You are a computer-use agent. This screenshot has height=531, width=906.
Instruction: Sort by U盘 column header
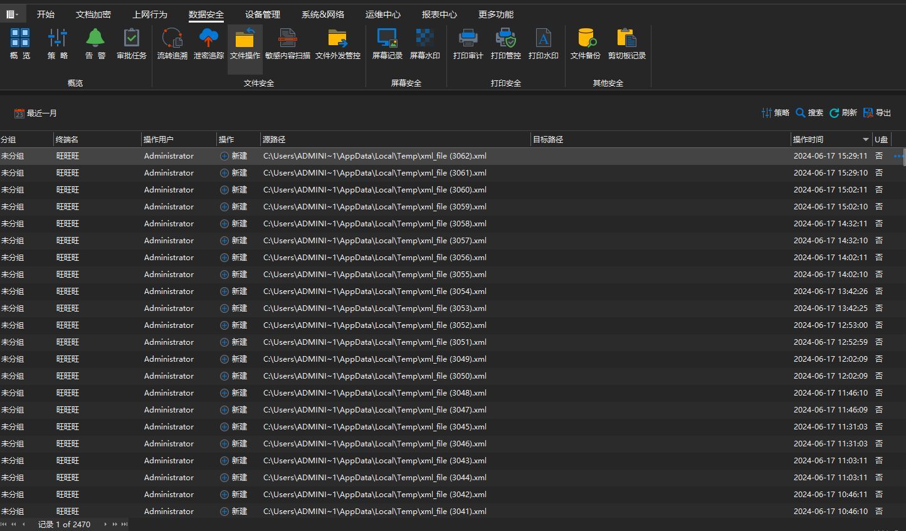[x=882, y=139]
